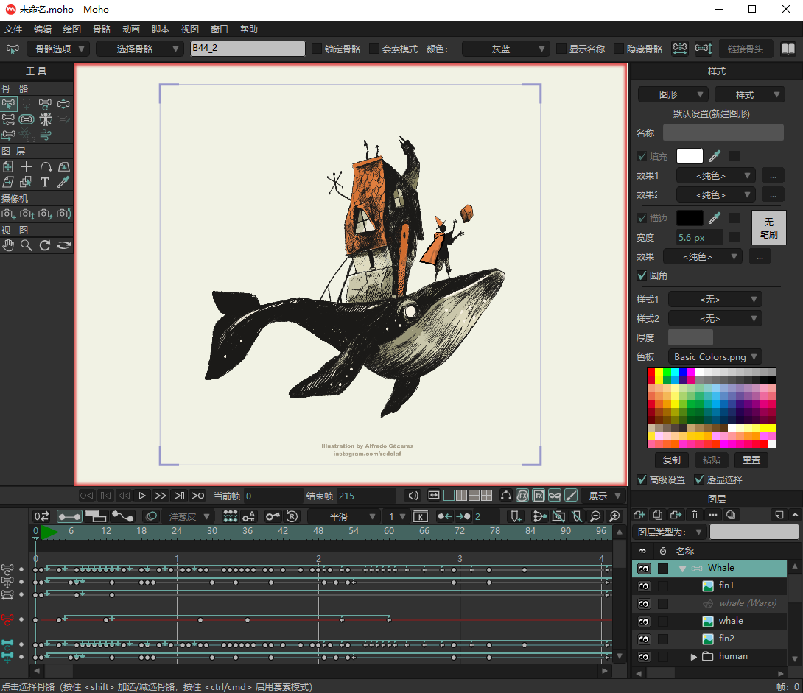Viewport: 803px width, 693px height.
Task: Uncheck the 圆角 checkbox
Action: click(642, 275)
